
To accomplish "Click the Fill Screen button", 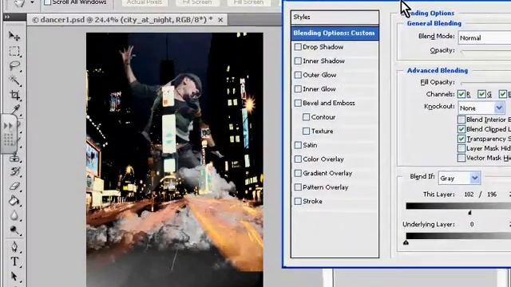I will [x=248, y=2].
